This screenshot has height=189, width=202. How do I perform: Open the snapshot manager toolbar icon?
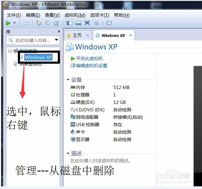tap(57, 23)
